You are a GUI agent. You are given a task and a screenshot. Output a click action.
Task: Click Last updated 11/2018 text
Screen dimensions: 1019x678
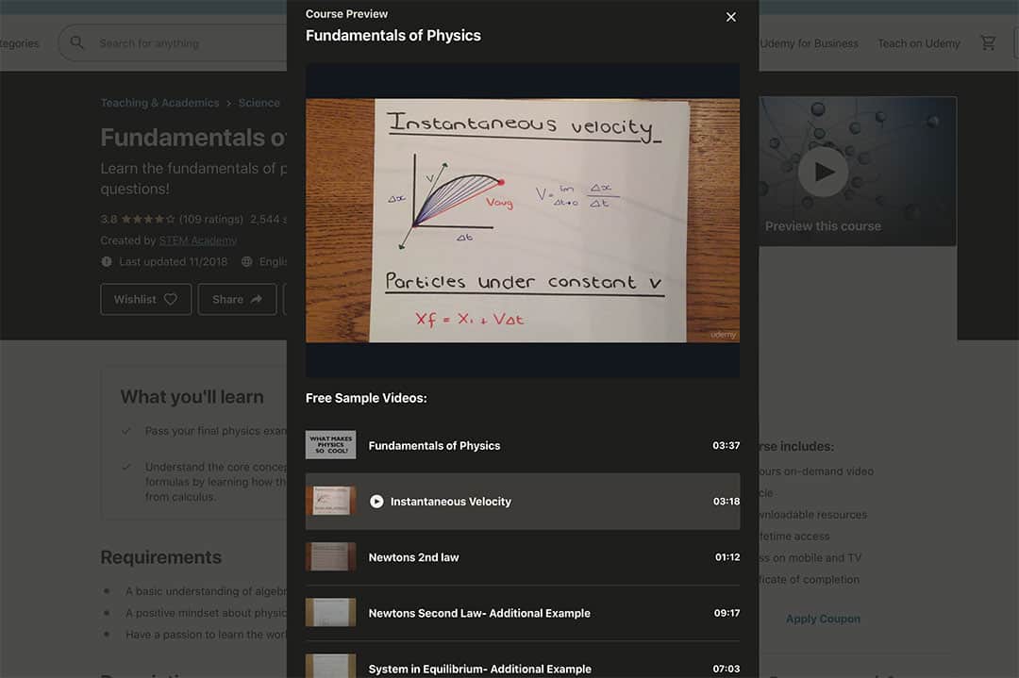pos(173,262)
